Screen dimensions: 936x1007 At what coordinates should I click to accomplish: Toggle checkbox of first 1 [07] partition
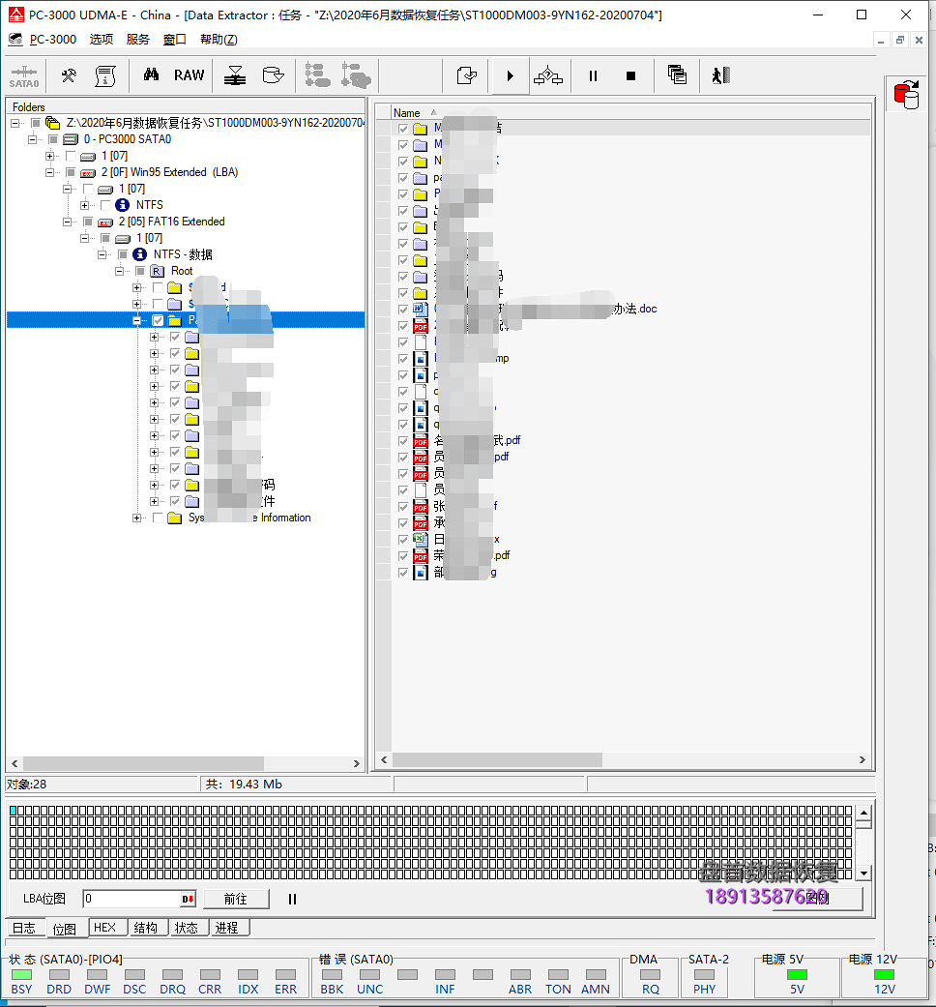71,156
